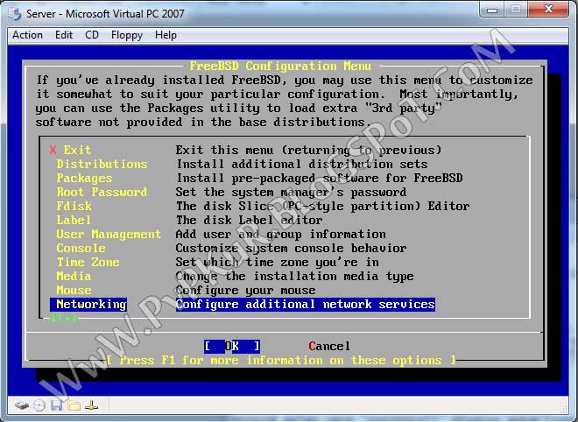Screen dimensions: 578x422
Task: Click 'Customize system console behavior' description
Action: [x=291, y=248]
